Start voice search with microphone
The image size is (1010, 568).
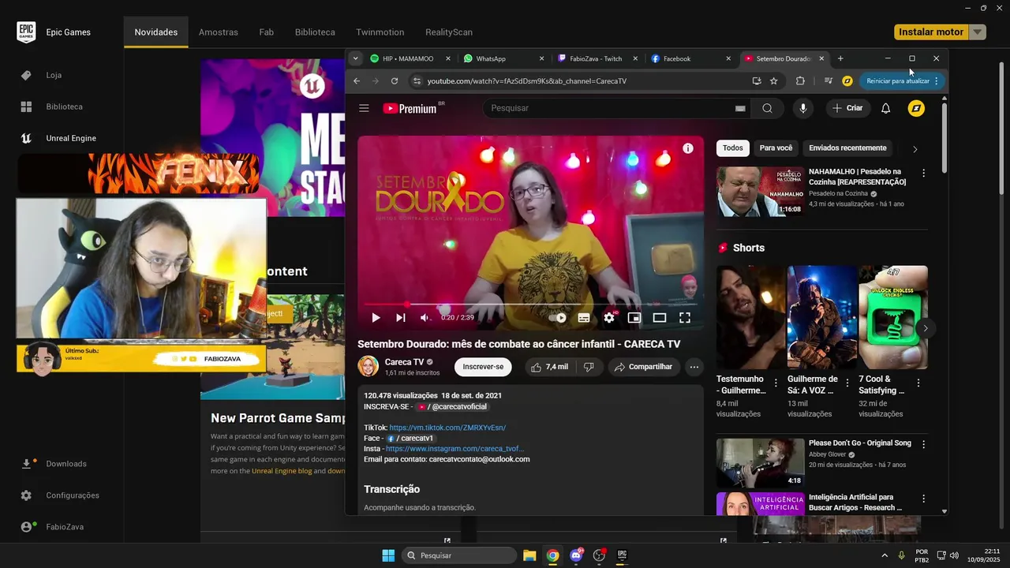coord(803,108)
